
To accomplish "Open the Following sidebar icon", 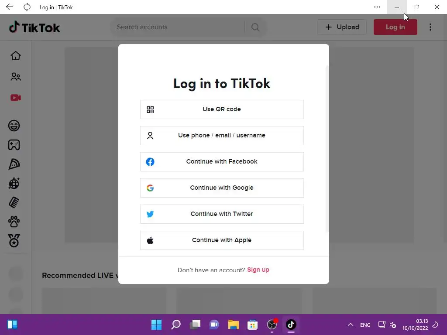I will coord(16,77).
